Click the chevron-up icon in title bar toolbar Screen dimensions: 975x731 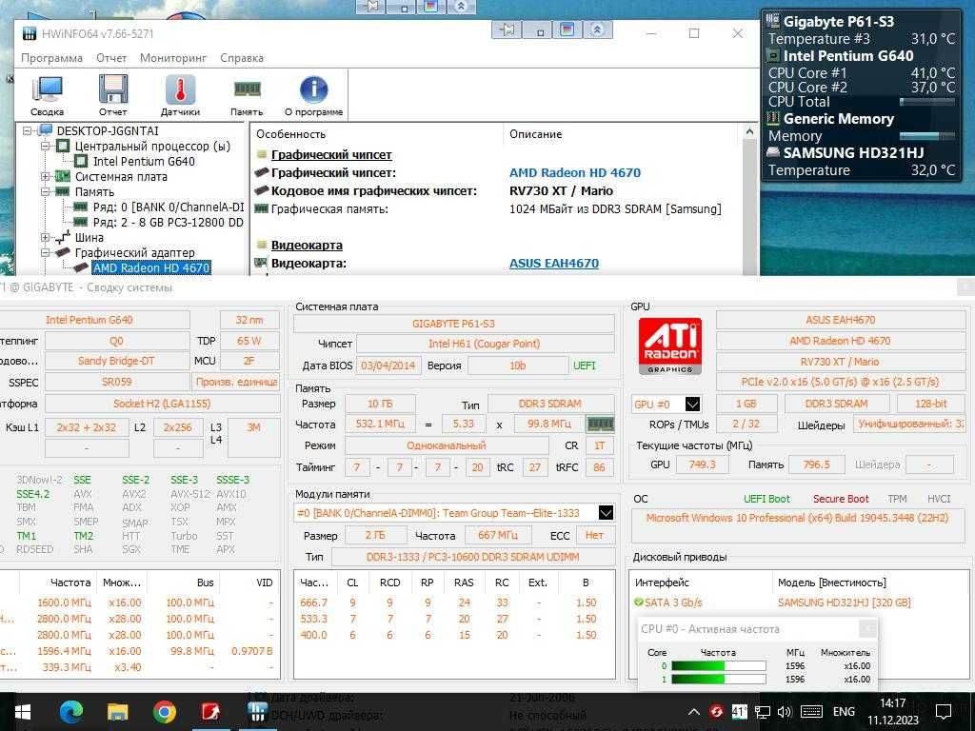click(597, 30)
